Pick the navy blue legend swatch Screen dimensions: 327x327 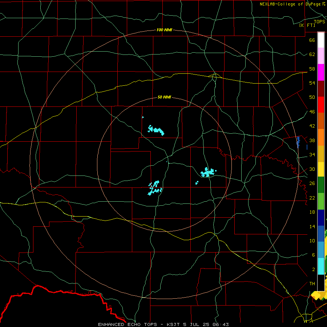[x=321, y=218]
